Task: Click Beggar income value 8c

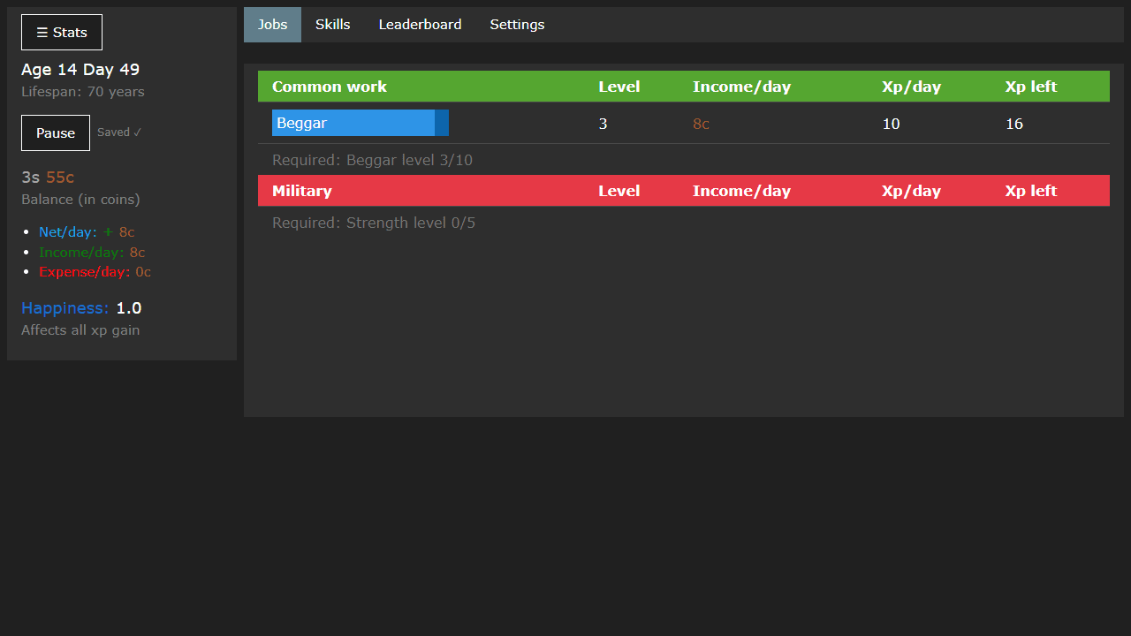Action: pyautogui.click(x=701, y=124)
